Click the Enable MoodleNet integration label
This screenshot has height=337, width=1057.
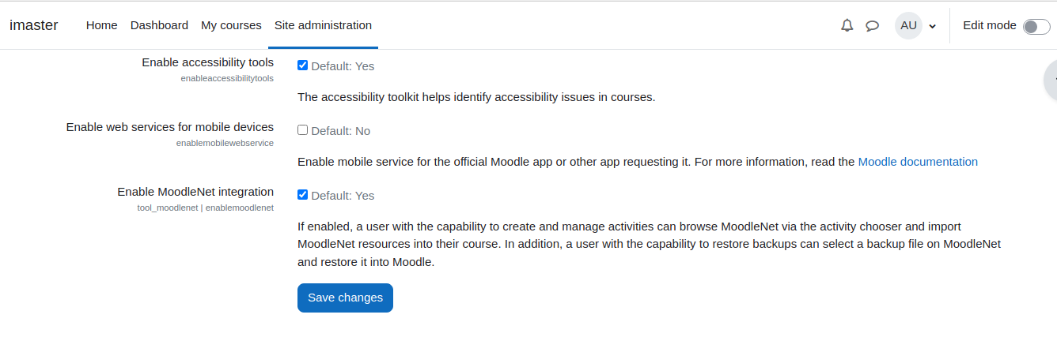[195, 192]
